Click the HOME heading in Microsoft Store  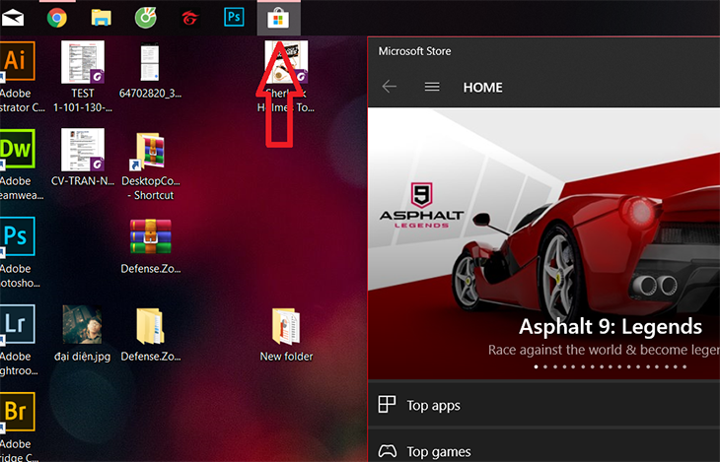[x=482, y=87]
